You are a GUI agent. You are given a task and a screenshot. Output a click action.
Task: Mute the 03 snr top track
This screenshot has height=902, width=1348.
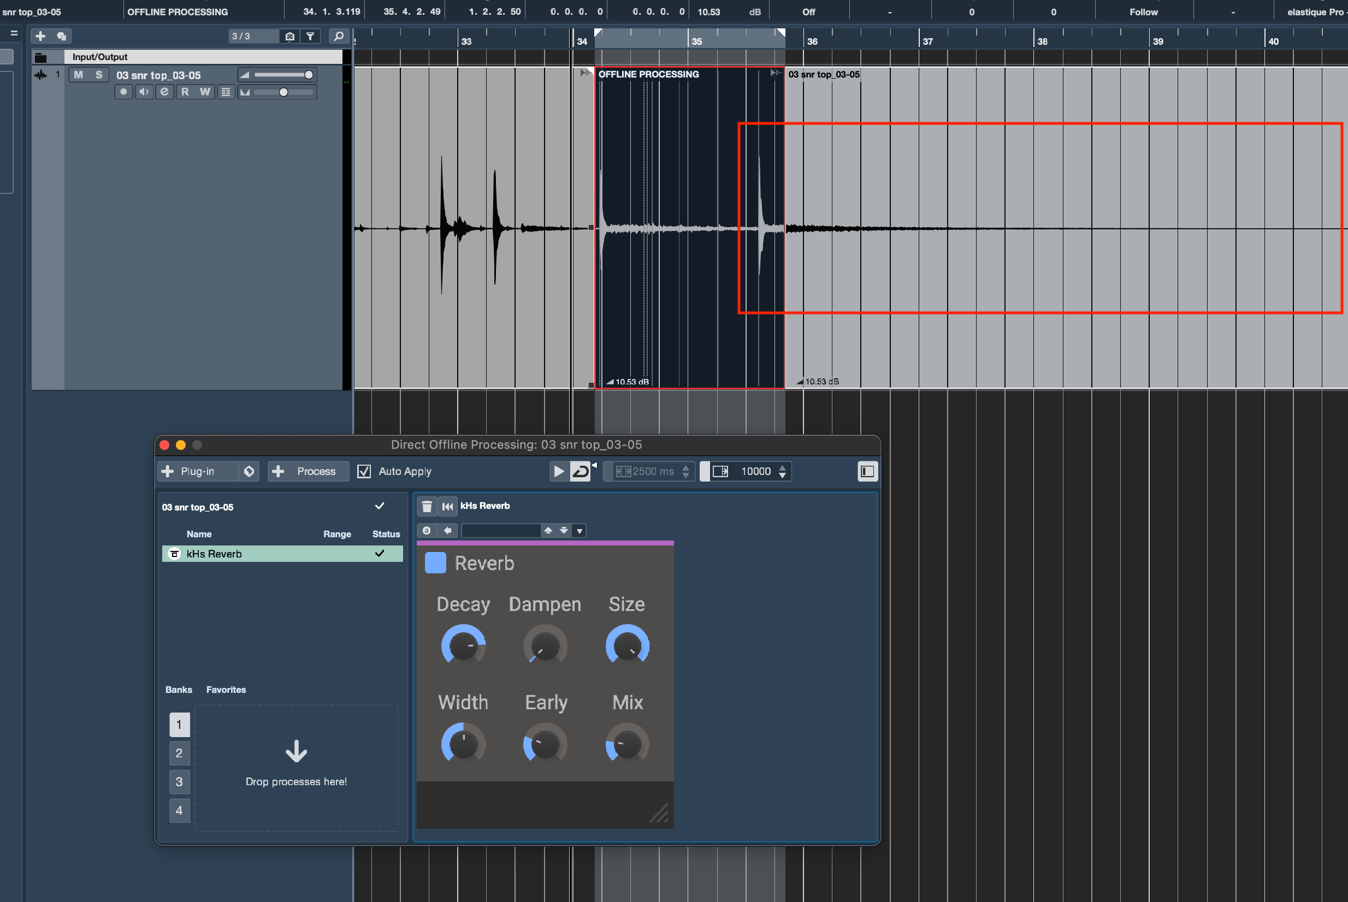tap(78, 75)
